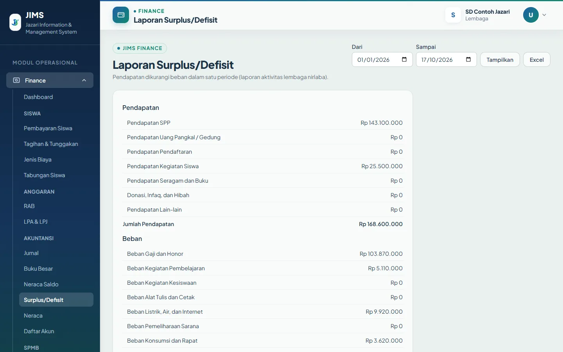
Task: Click the JIMS logo icon
Action: point(15,22)
